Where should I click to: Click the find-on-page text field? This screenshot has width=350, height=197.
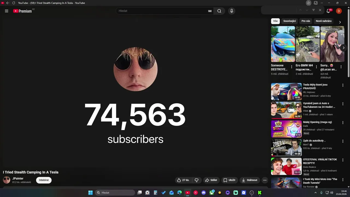[x=279, y=10]
